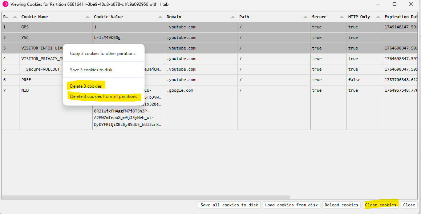
Task: Maximize the cookie viewer window
Action: coord(394,4)
